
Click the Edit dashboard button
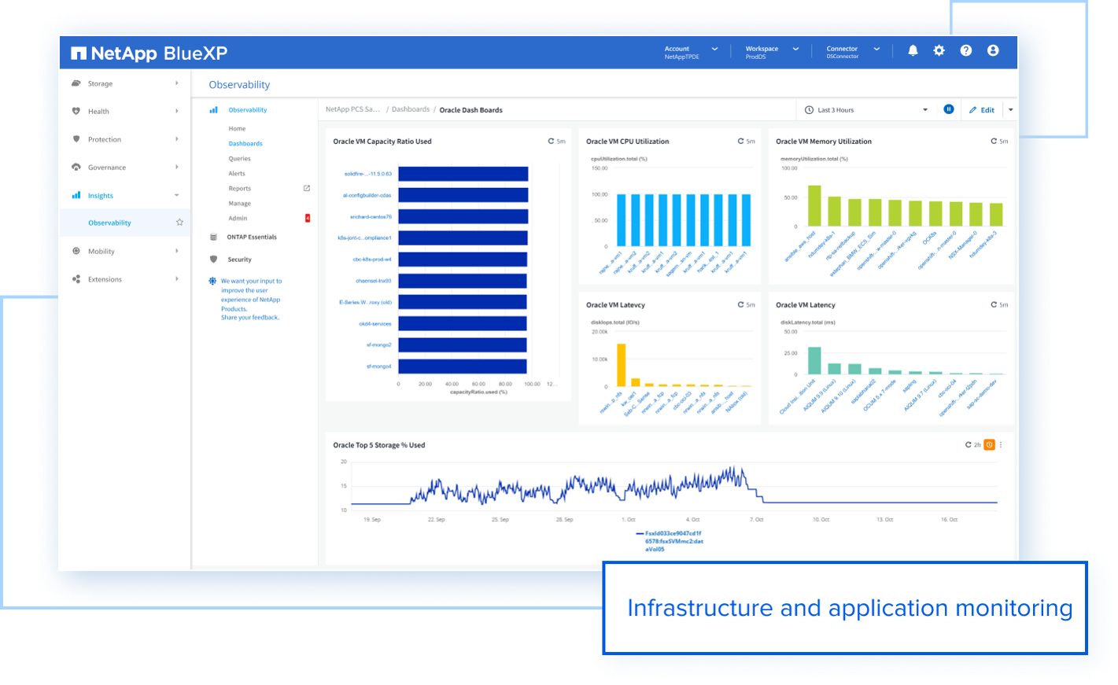click(982, 109)
